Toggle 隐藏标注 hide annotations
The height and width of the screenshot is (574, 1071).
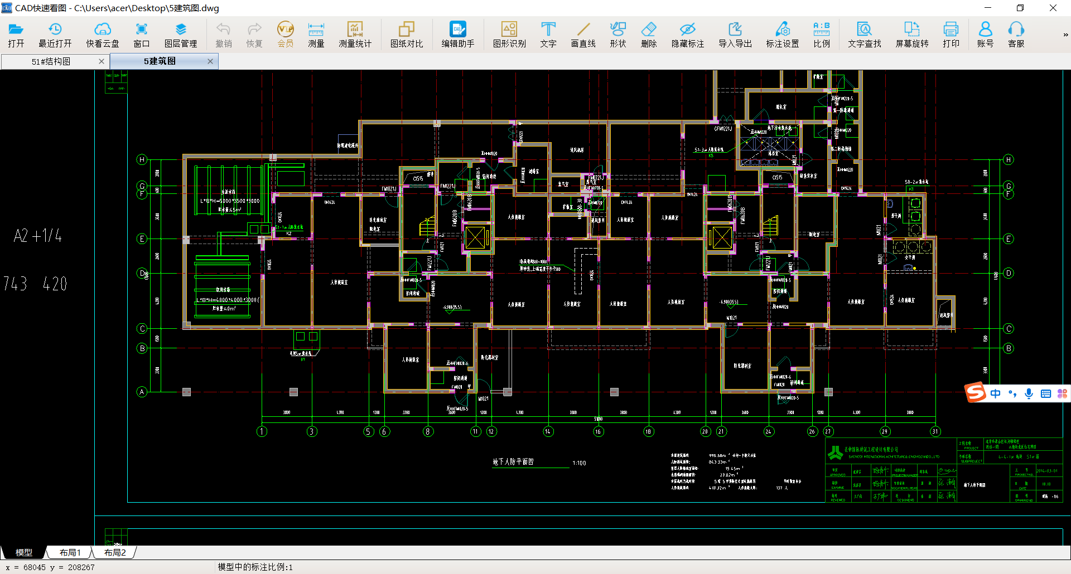coord(688,35)
